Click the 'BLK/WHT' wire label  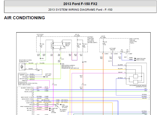coord(32,76)
